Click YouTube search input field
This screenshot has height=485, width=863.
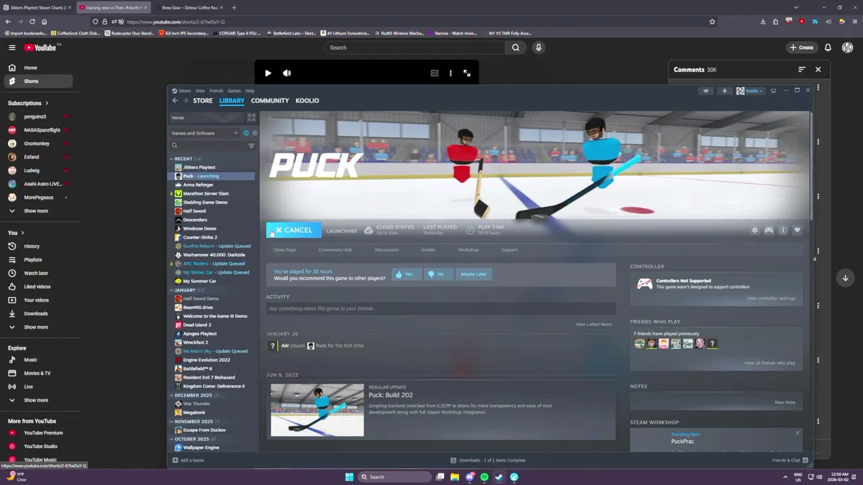[x=415, y=48]
